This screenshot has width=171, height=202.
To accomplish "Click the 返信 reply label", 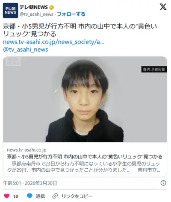I will click(40, 196).
